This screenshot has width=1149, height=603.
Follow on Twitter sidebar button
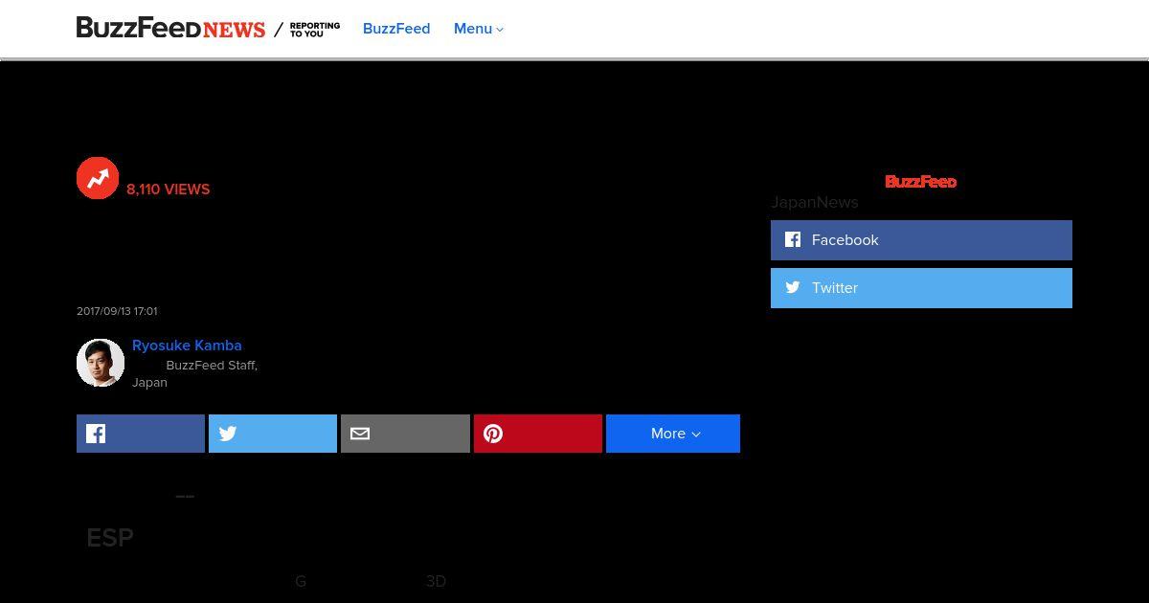(x=921, y=288)
